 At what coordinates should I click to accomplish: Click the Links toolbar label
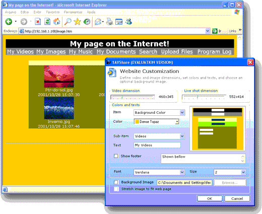[x=233, y=31]
